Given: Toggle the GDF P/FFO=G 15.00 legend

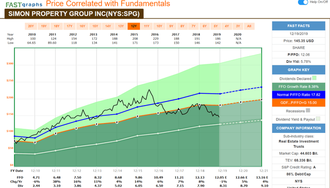Looking at the screenshot, I should pos(299,102).
